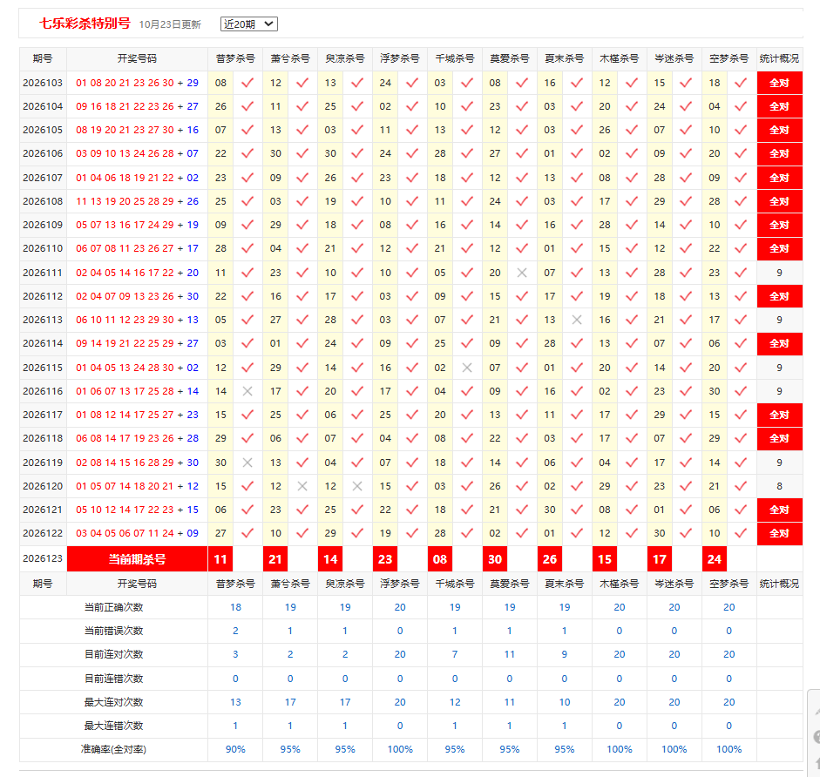
Task: Click the red current kill number 21 for 萧兮杀号
Action: pyautogui.click(x=275, y=559)
